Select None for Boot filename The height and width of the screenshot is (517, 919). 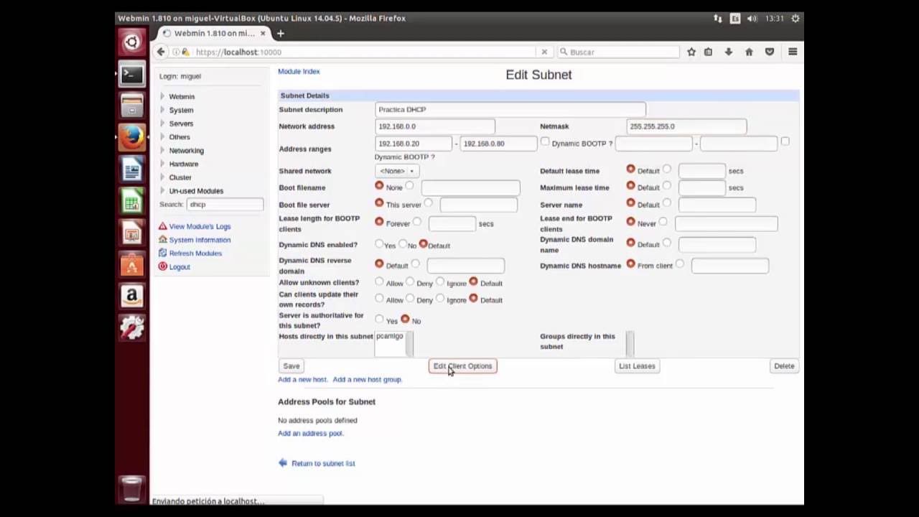pyautogui.click(x=379, y=186)
